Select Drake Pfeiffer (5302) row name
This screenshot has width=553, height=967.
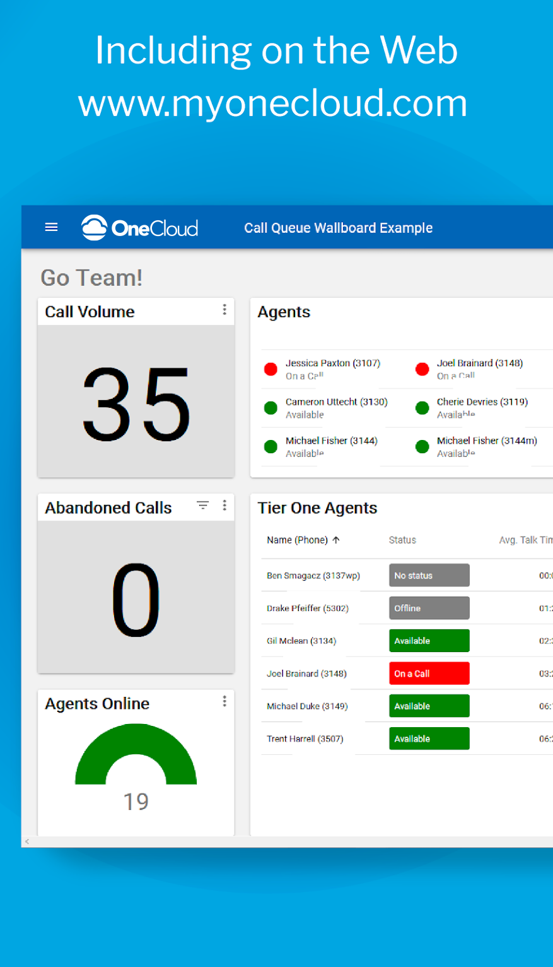click(308, 608)
